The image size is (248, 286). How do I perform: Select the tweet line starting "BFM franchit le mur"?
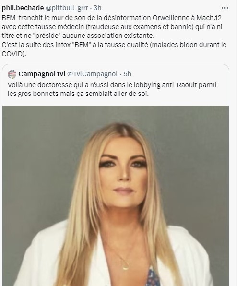point(112,18)
